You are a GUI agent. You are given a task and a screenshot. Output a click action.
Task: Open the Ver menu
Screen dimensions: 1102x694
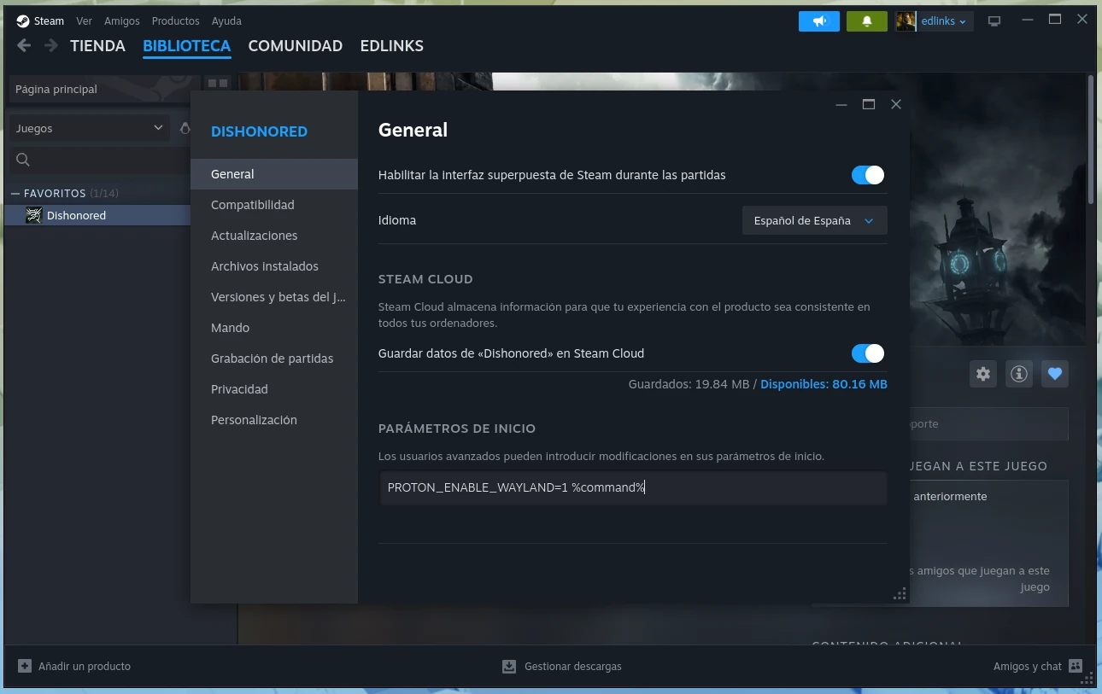[x=84, y=21]
